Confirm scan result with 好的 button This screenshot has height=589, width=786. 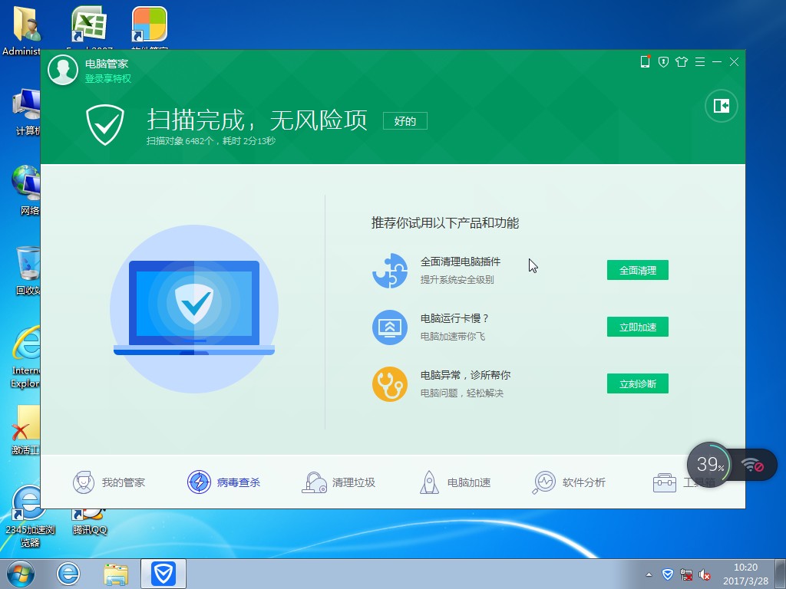[405, 120]
